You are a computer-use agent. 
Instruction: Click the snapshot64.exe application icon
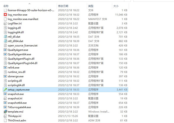point(5,103)
